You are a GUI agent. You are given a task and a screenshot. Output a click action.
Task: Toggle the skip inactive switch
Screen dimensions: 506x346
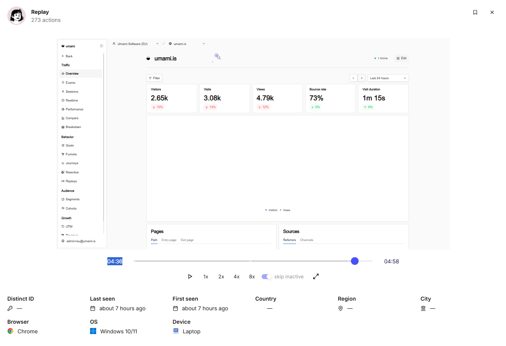pos(267,277)
